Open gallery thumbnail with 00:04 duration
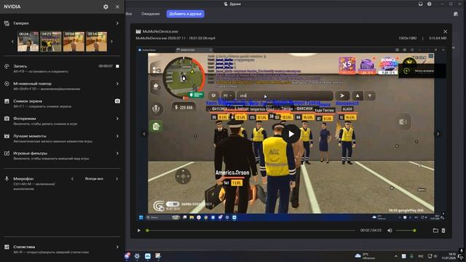 tap(74, 41)
